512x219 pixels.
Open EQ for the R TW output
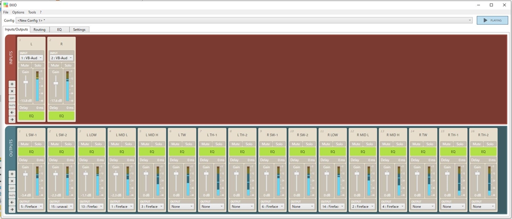coord(422,152)
